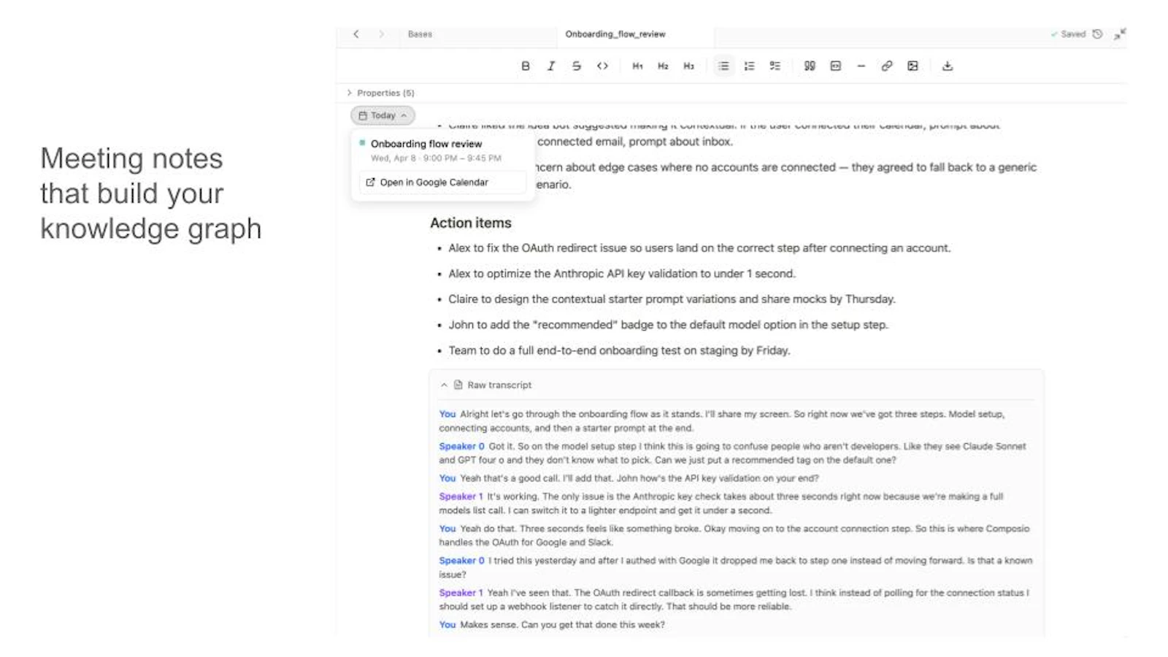The height and width of the screenshot is (657, 1168).
Task: Insert a horizontal divider
Action: tap(861, 66)
